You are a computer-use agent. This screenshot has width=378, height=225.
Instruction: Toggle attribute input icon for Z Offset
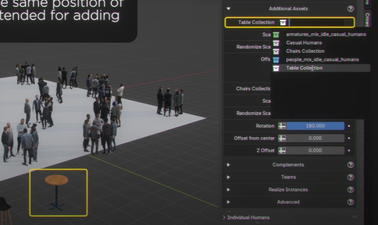(x=282, y=151)
